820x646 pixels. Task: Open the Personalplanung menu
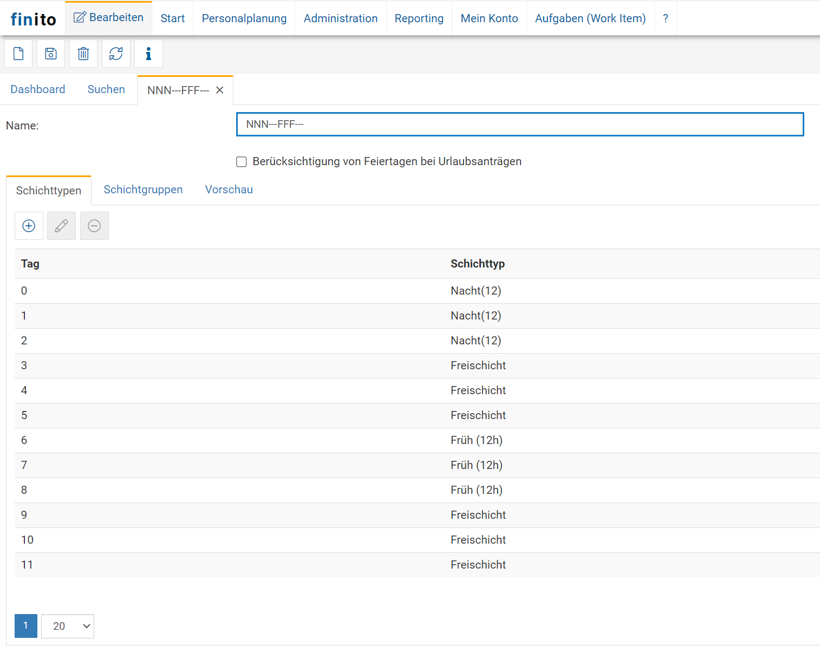click(x=244, y=18)
